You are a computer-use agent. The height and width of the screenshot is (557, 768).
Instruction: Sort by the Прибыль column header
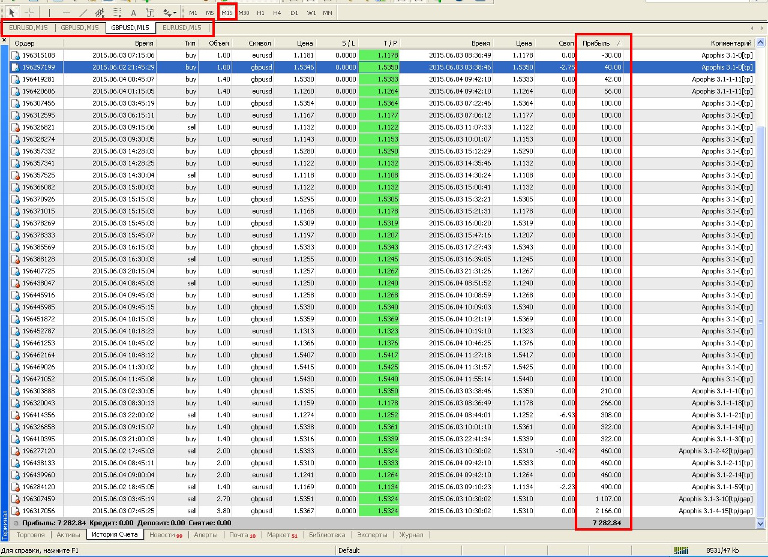click(601, 43)
